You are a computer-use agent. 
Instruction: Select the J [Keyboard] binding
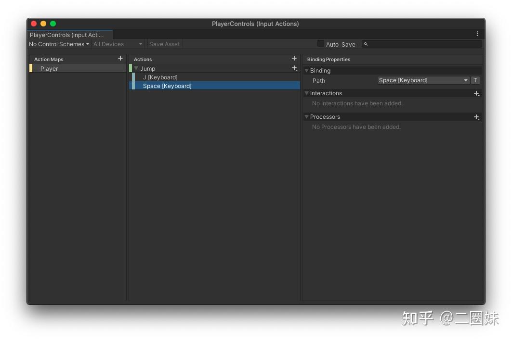coord(160,77)
